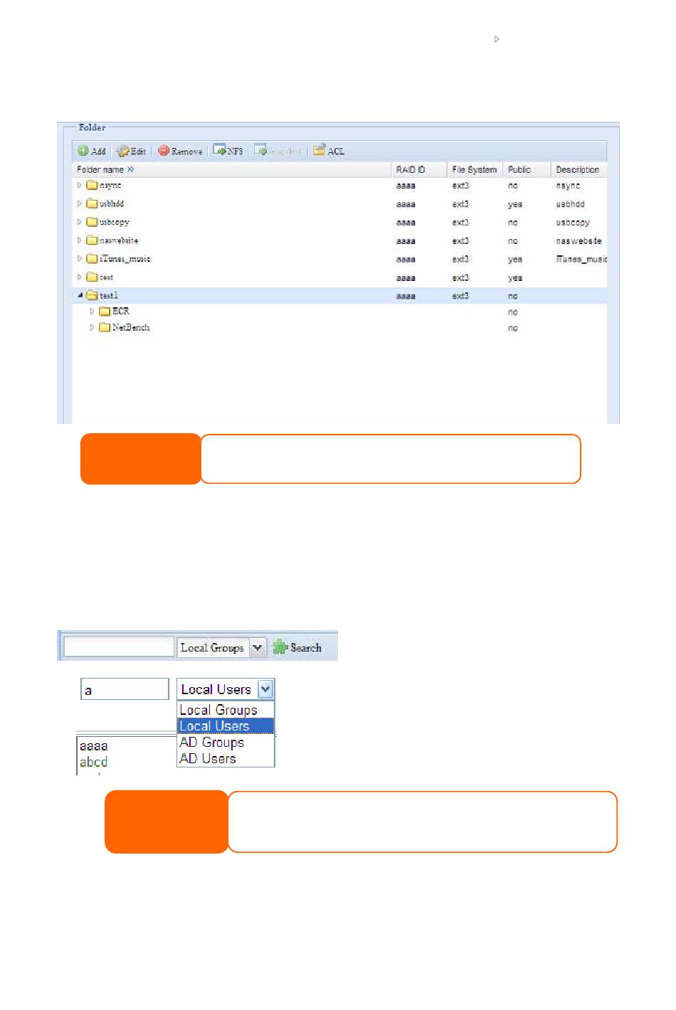Click the Description column header
Image resolution: width=676 pixels, height=1010 pixels.
coord(579,169)
